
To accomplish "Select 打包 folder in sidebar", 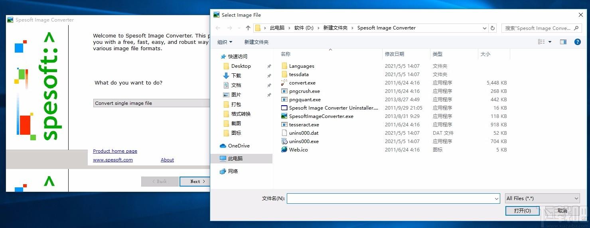I will (236, 104).
